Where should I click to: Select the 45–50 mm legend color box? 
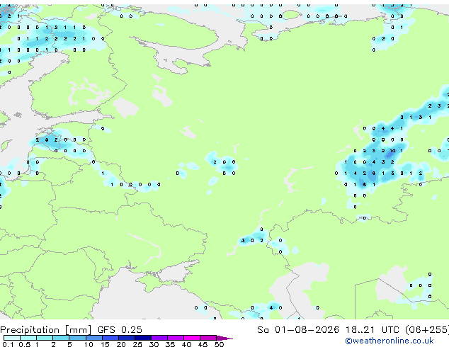(x=208, y=338)
